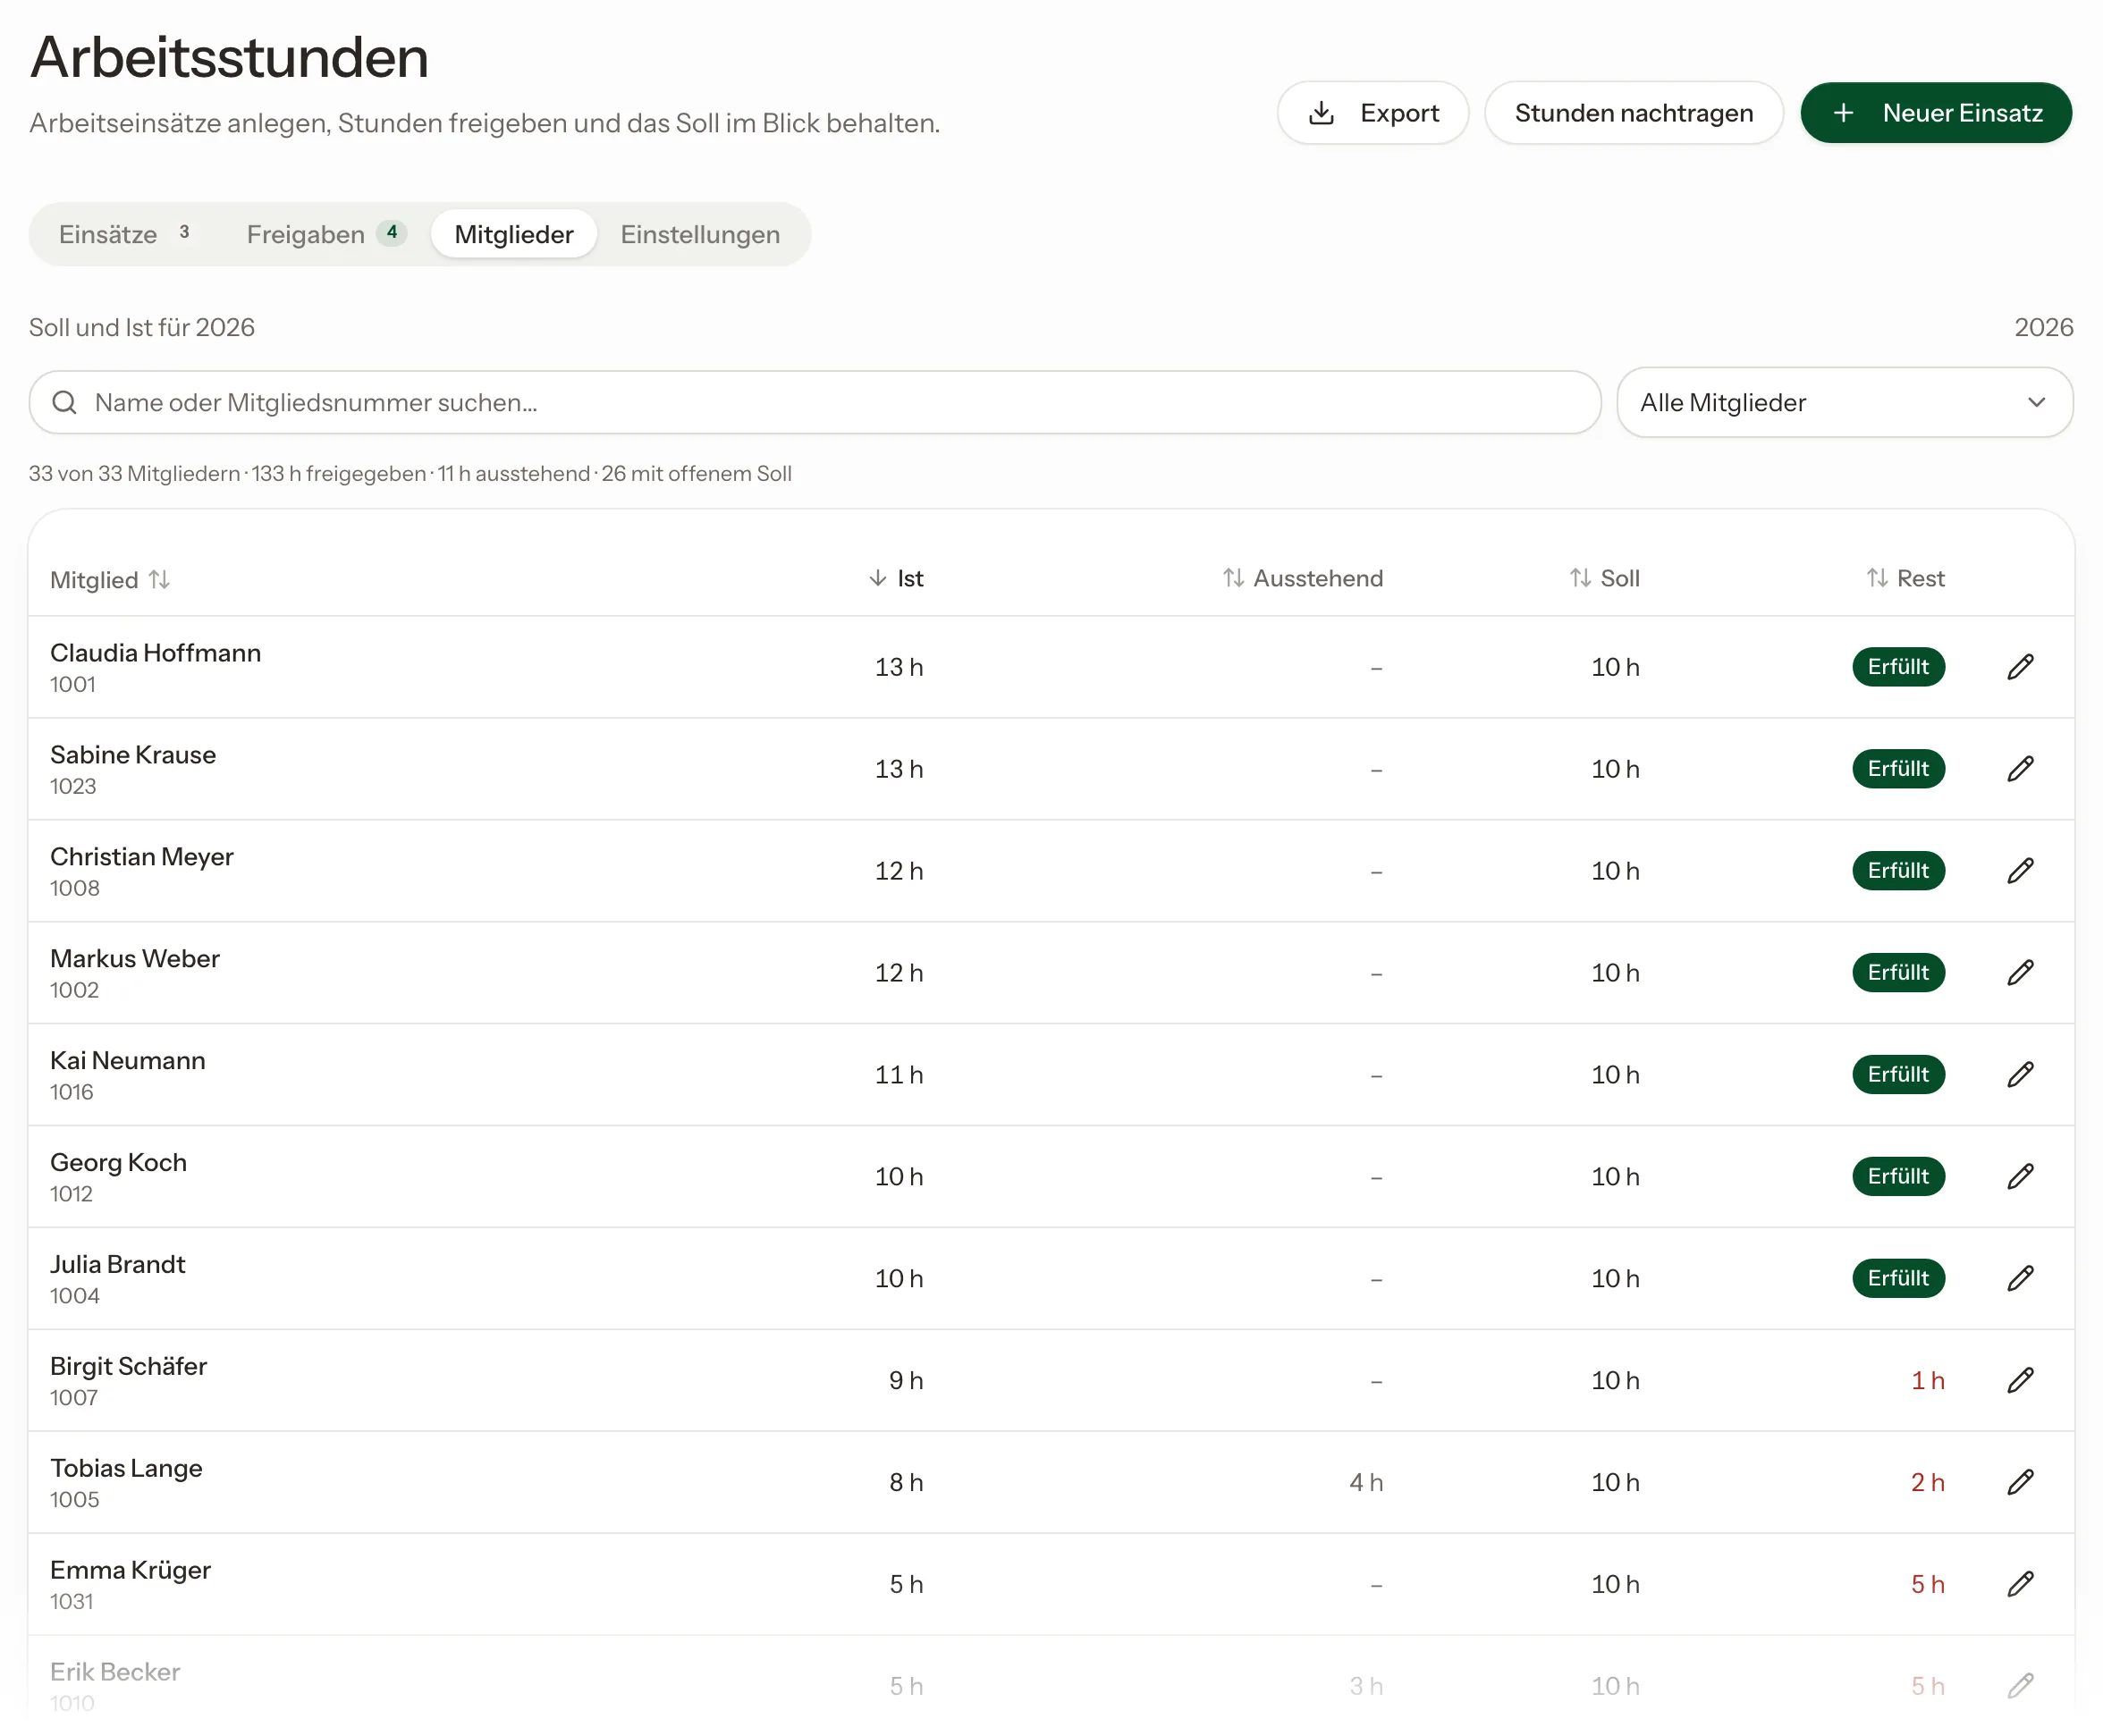The width and height of the screenshot is (2103, 1736).
Task: Click the red 2 h Rest value
Action: tap(1927, 1483)
